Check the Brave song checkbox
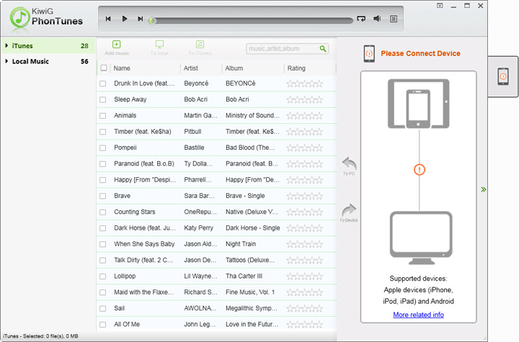 point(103,196)
